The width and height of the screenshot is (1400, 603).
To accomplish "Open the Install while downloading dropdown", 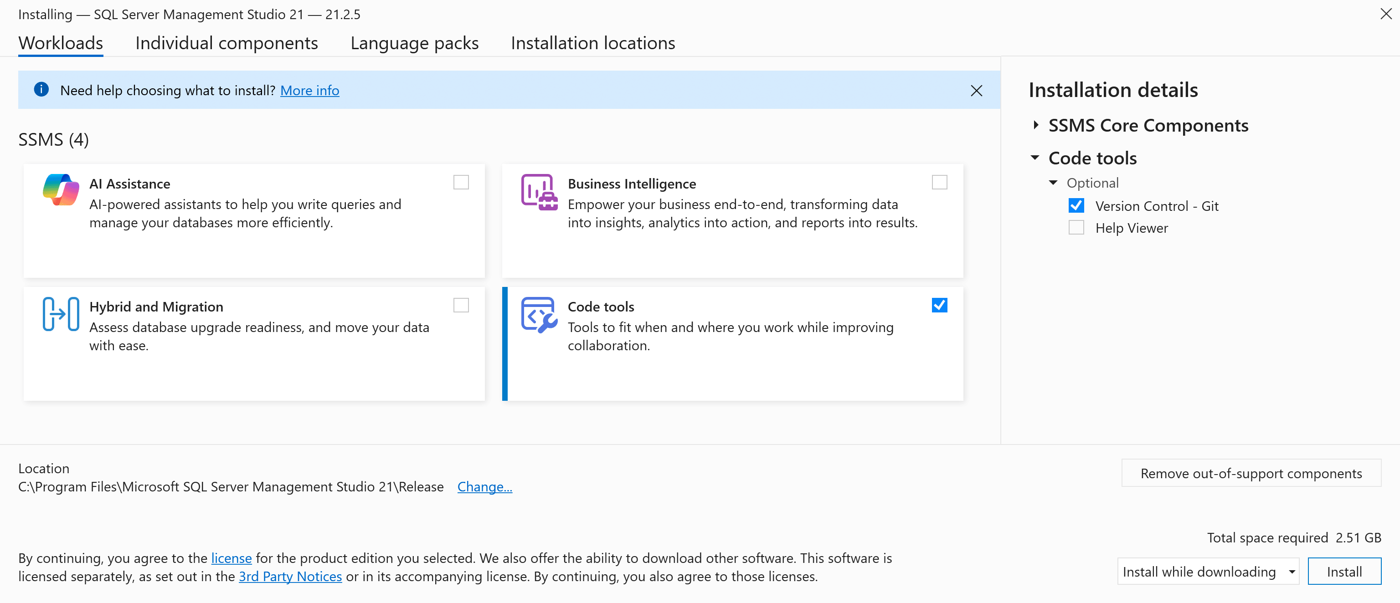I will click(x=1208, y=572).
